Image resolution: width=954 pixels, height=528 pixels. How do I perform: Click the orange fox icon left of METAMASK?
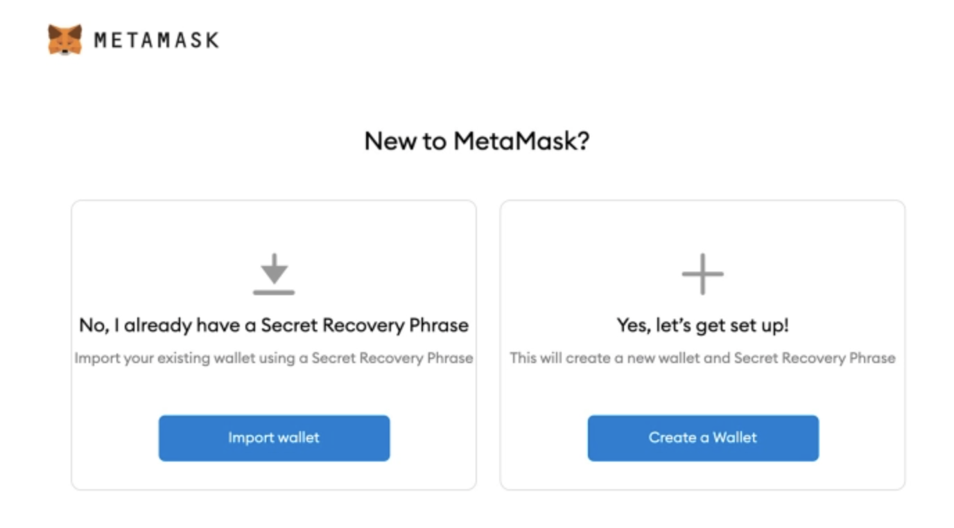pos(64,39)
